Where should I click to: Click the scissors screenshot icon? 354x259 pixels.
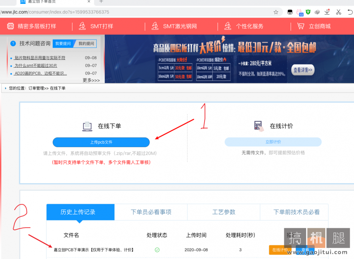point(338,12)
